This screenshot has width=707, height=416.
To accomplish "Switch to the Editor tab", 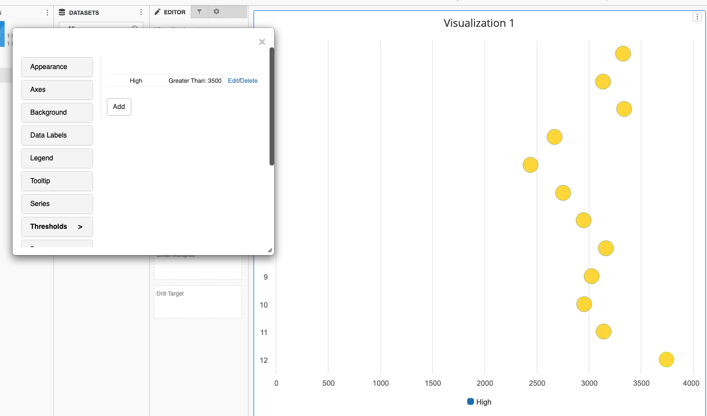I will (170, 12).
